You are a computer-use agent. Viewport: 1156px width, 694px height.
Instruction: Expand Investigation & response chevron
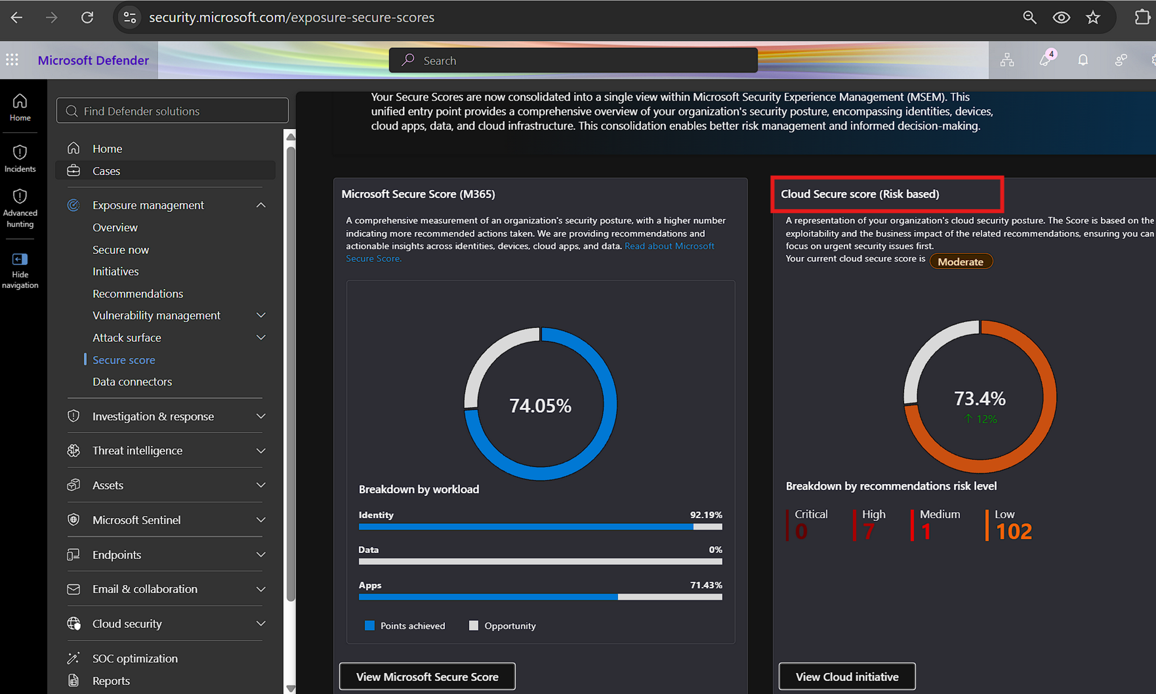click(261, 416)
